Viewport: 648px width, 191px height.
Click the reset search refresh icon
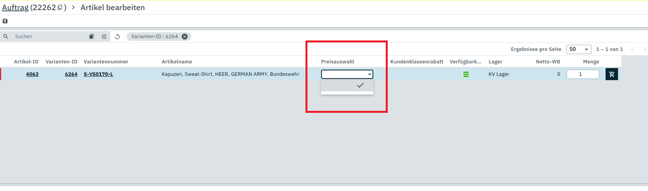tap(117, 37)
